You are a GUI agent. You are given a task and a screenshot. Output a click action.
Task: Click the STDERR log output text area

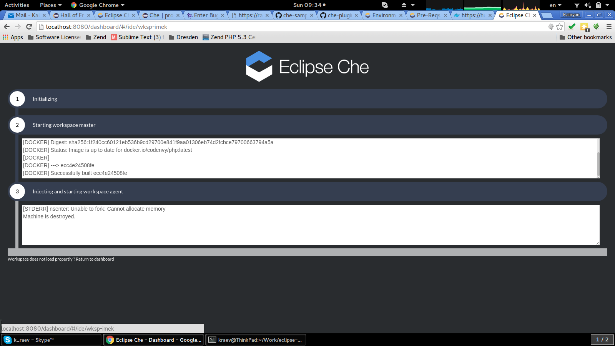[x=311, y=225]
